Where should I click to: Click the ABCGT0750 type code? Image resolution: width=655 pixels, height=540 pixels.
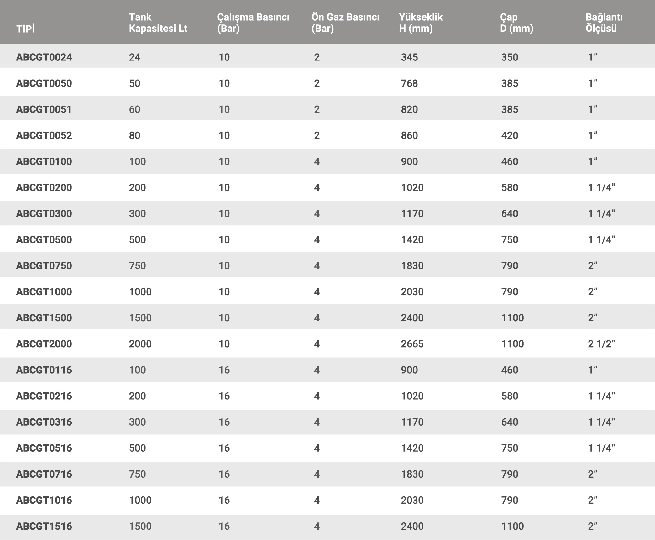point(44,265)
